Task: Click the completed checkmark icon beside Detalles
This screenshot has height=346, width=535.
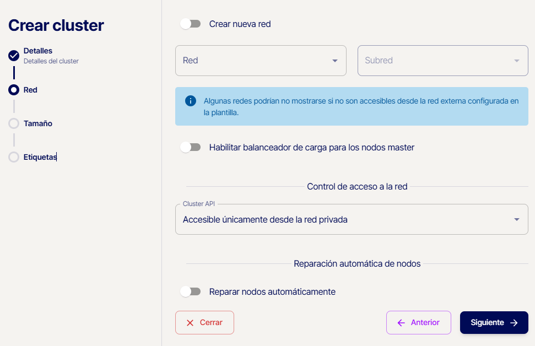Action: pos(14,56)
